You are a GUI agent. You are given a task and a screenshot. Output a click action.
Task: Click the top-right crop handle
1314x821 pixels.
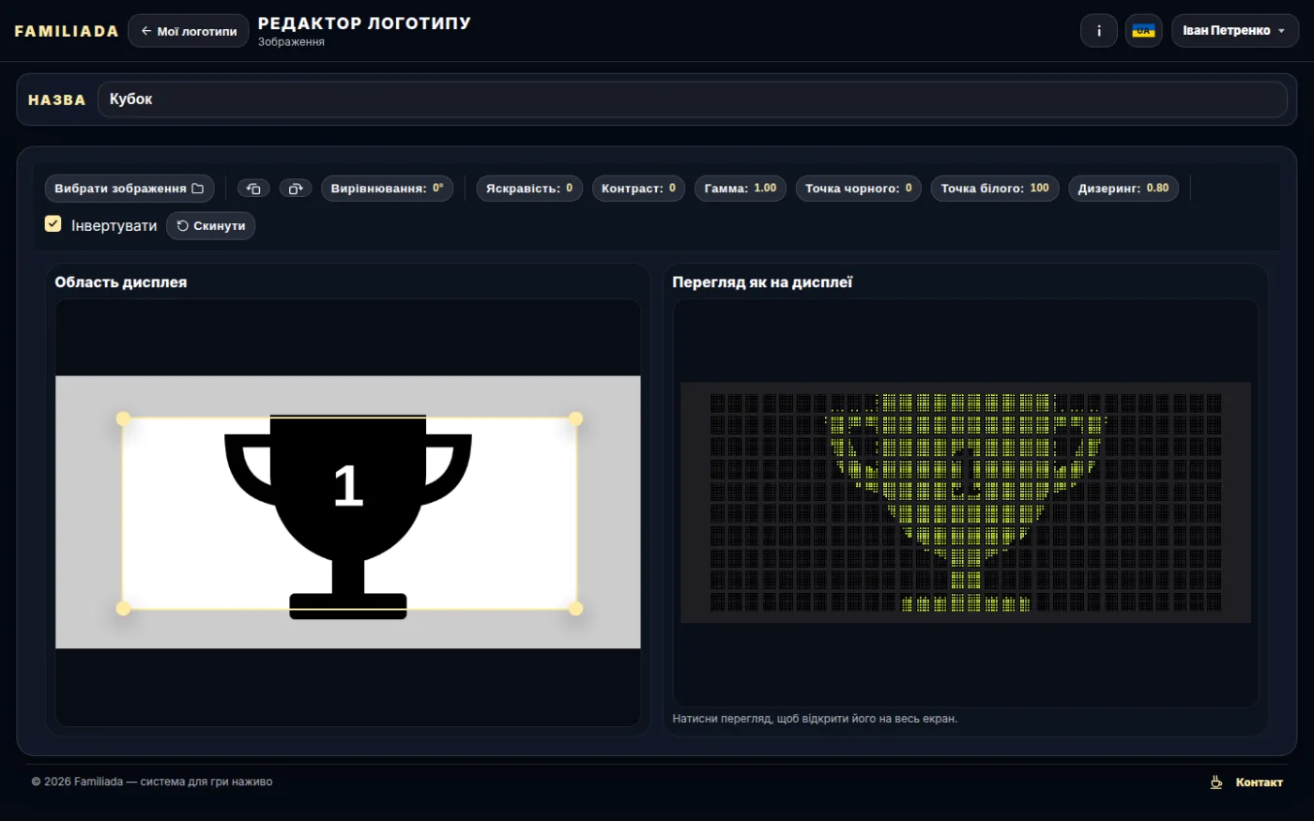(x=576, y=418)
